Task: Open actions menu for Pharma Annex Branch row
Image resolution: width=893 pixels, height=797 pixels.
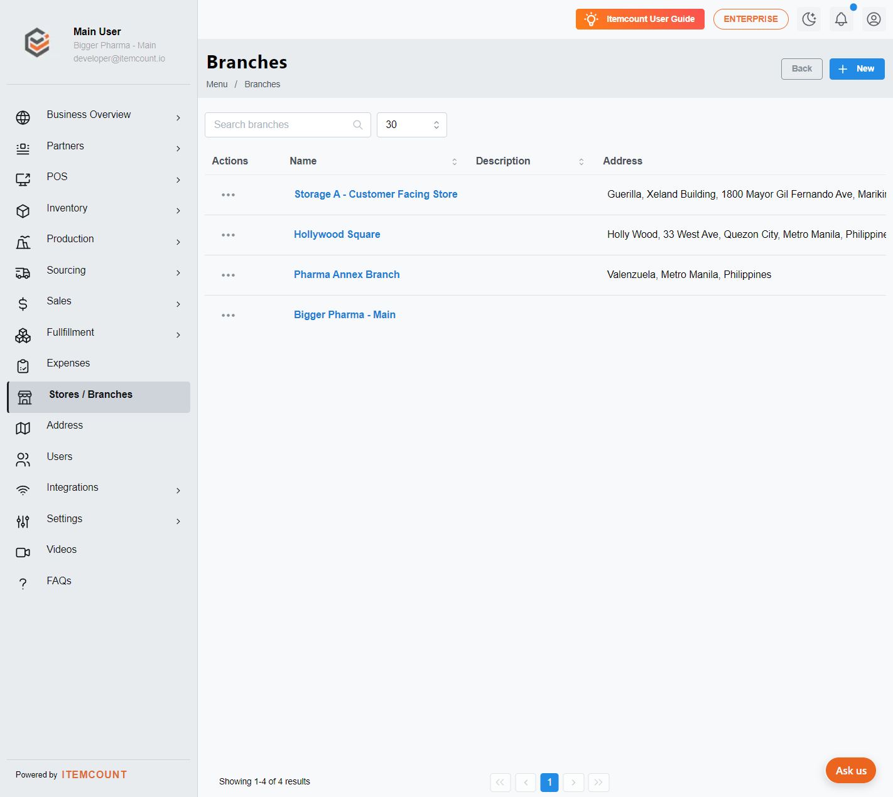Action: [228, 275]
